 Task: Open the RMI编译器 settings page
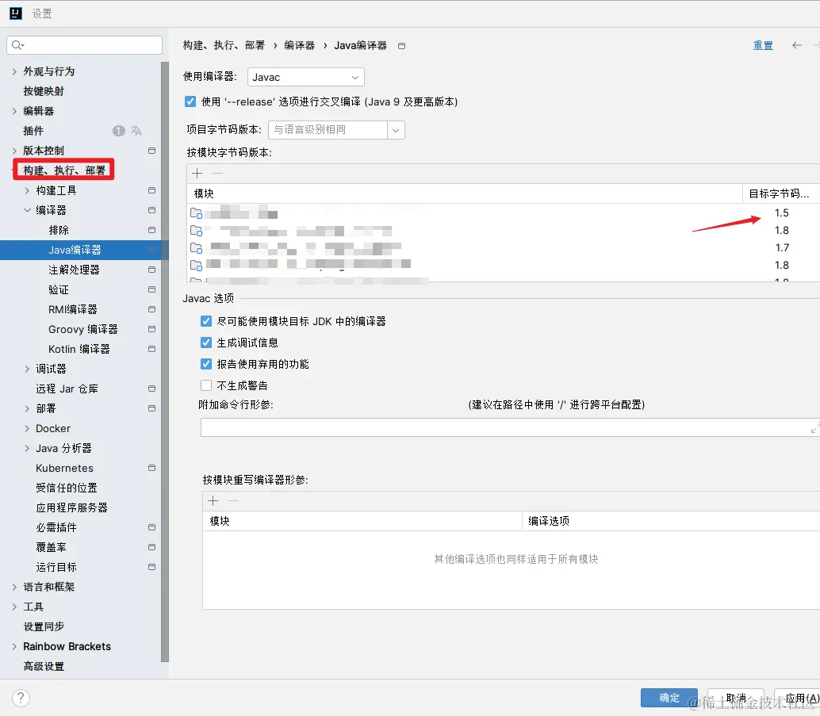coord(73,309)
